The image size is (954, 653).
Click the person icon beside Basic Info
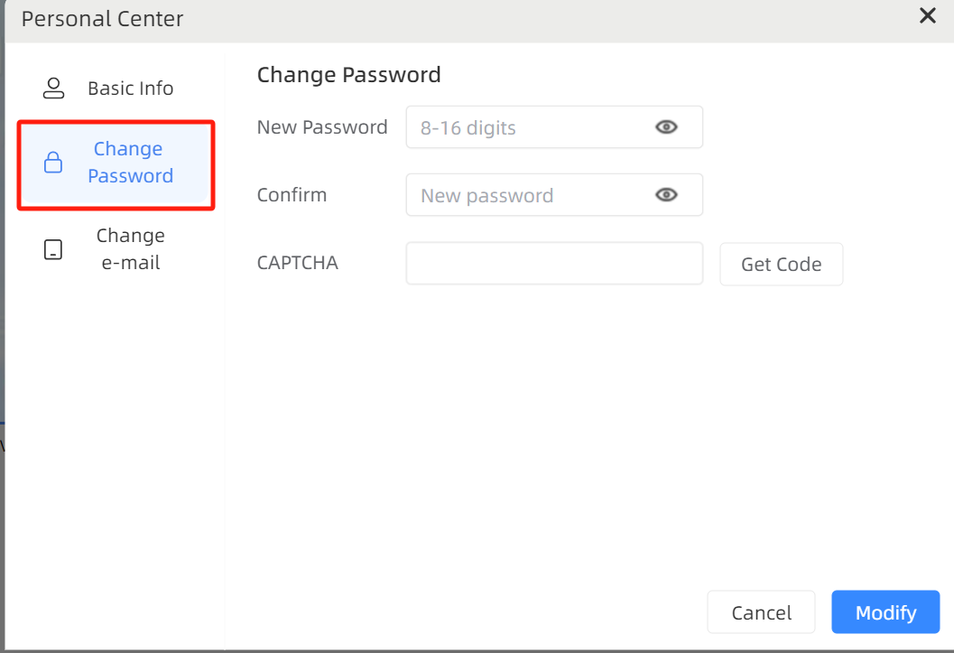coord(54,89)
